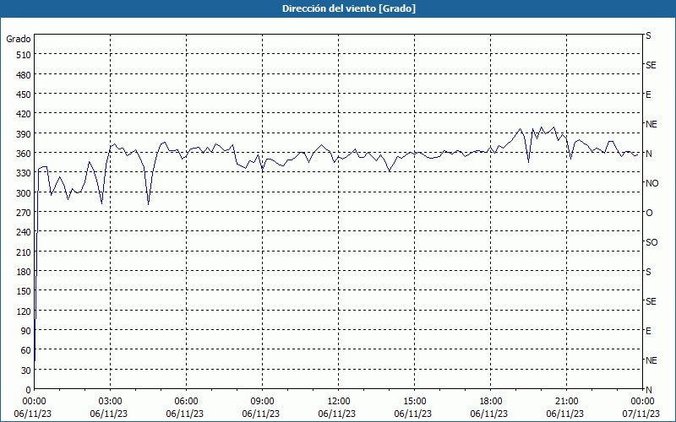676x422 pixels.
Task: Click the 00:00 label above 07/11/23
Action: click(x=642, y=402)
